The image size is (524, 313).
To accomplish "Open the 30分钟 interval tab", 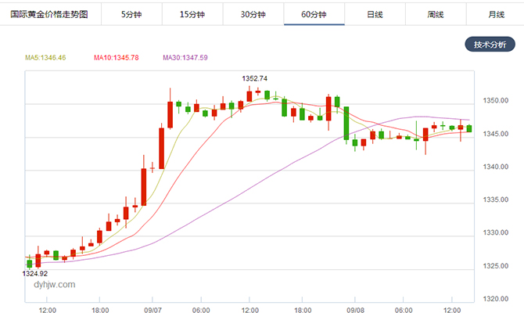I will coord(252,14).
